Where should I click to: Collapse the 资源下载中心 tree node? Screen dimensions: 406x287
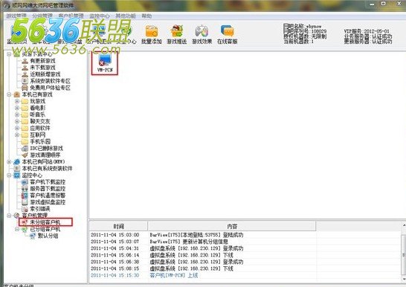tap(9, 54)
